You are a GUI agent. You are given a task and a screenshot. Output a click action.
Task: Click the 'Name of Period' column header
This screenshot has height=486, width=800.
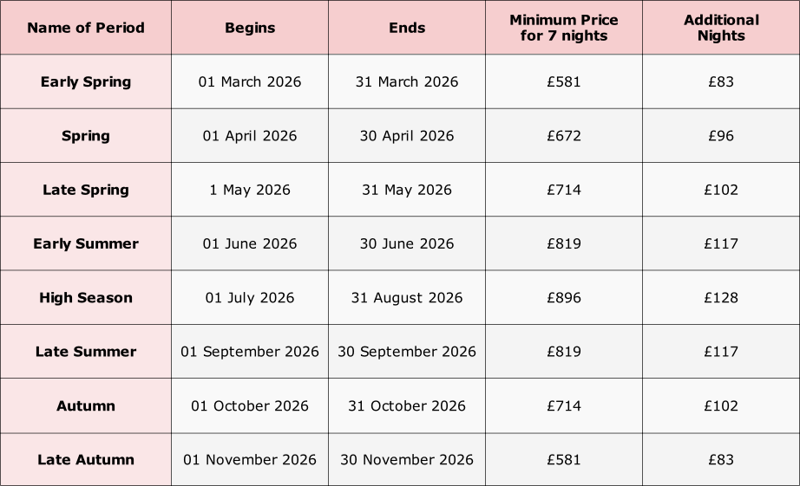[85, 28]
